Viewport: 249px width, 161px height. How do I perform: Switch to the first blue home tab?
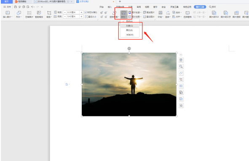coord(7,1)
